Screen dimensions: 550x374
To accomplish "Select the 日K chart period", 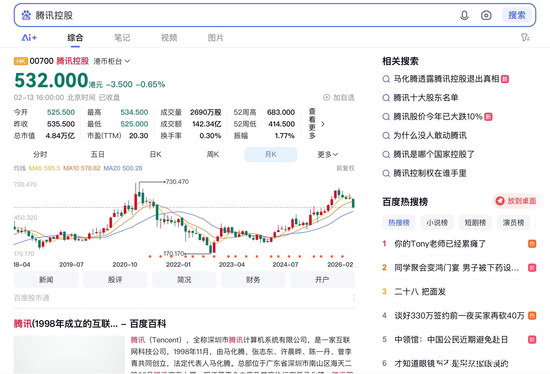I will click(x=155, y=154).
